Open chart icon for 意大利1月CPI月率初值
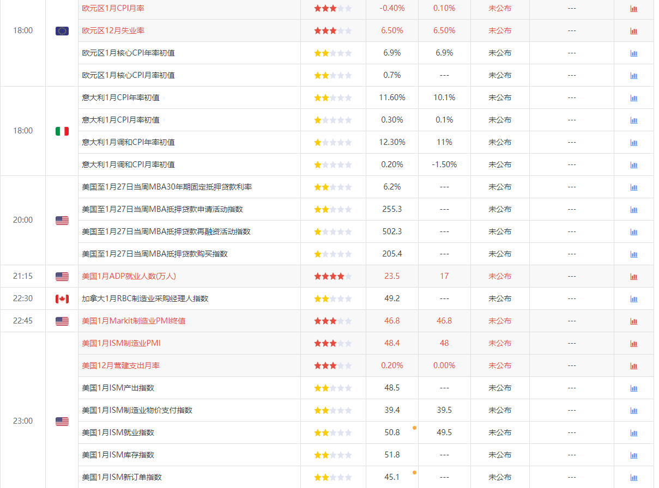This screenshot has height=488, width=659. (633, 120)
